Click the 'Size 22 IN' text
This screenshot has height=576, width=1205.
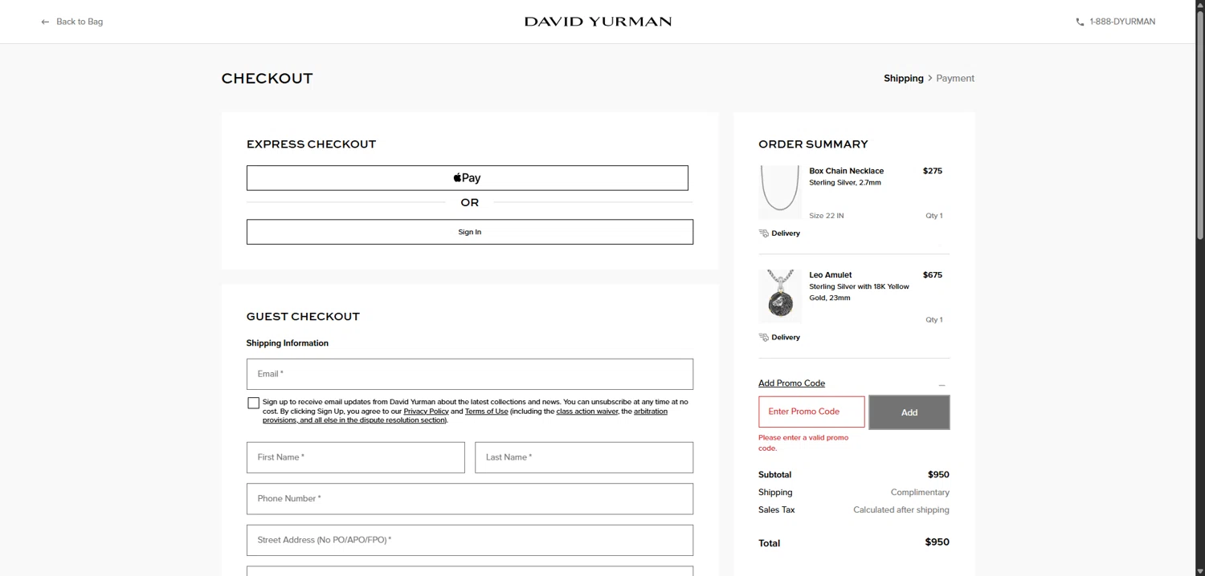click(826, 216)
